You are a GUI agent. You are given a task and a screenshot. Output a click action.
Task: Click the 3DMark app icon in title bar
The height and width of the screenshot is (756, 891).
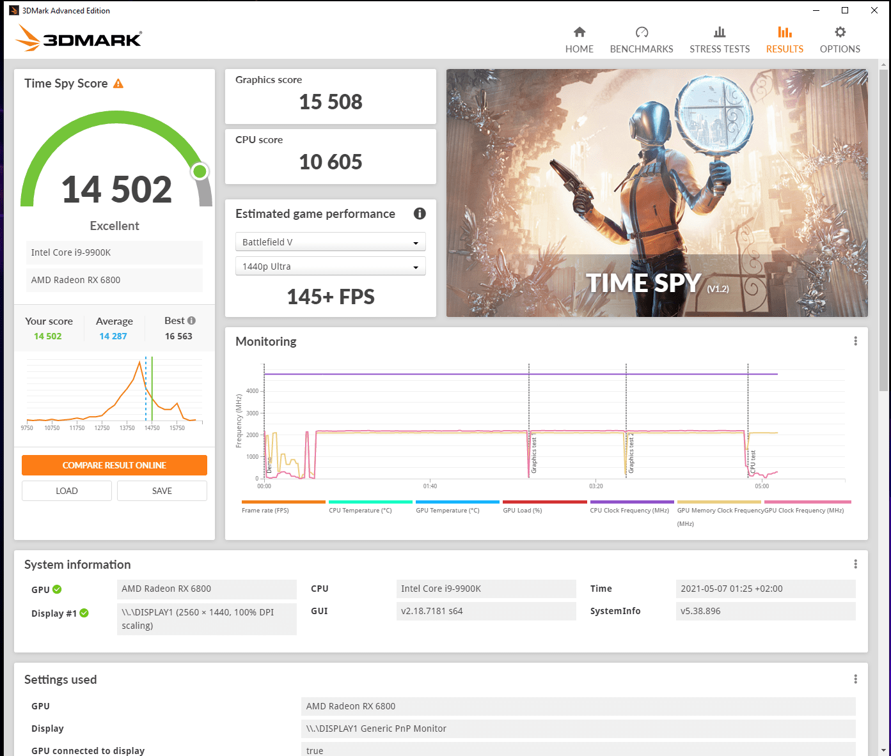(14, 10)
